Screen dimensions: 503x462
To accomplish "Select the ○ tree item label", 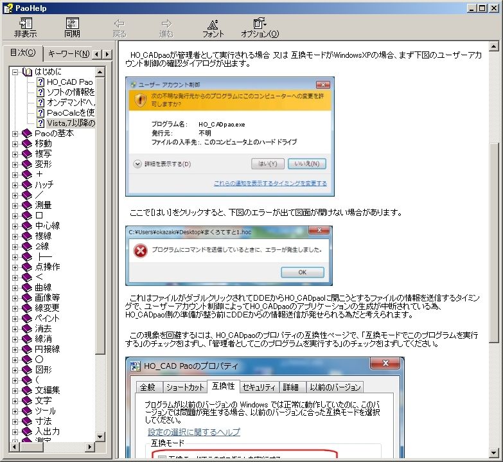I will (x=39, y=359).
